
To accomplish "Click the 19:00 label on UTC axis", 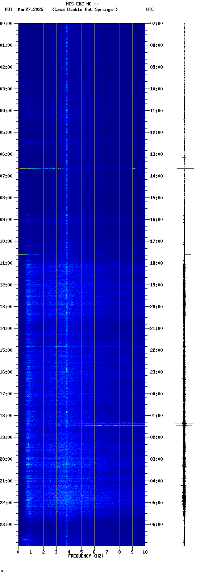I will pyautogui.click(x=156, y=285).
